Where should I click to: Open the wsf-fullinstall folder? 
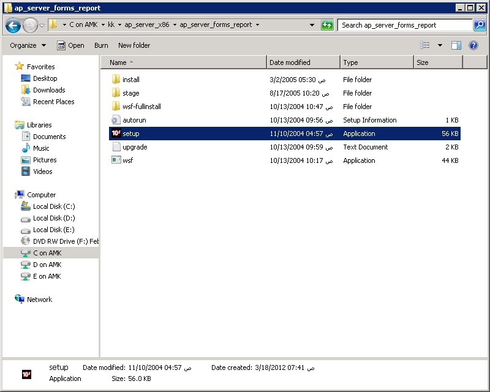coord(141,107)
